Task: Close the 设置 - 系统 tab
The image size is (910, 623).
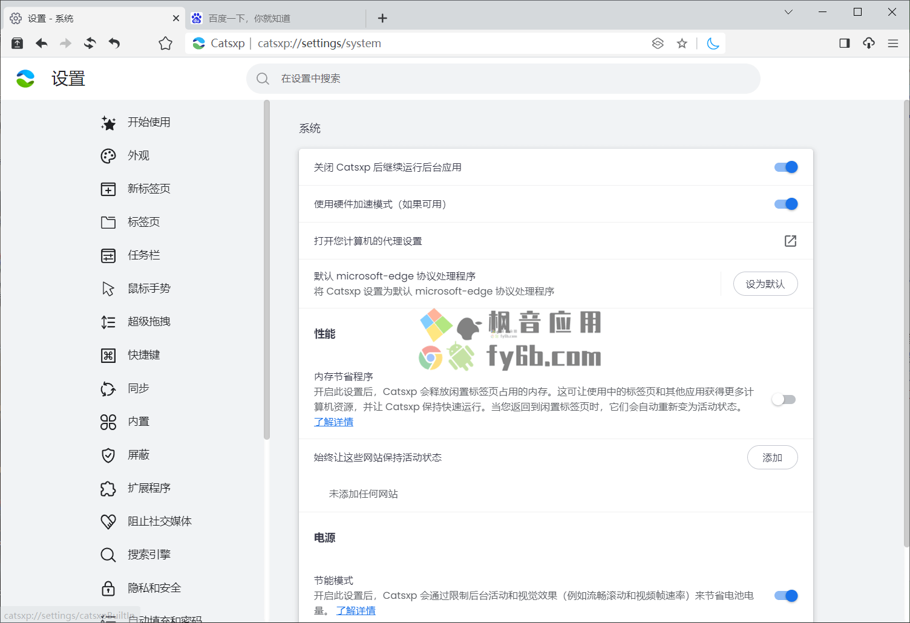Action: tap(176, 18)
